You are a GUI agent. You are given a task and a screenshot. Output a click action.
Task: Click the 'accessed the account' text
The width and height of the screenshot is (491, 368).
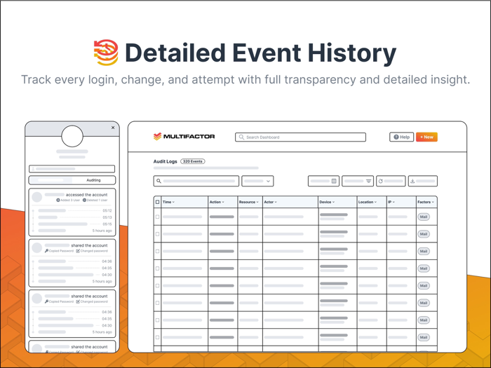pyautogui.click(x=87, y=195)
